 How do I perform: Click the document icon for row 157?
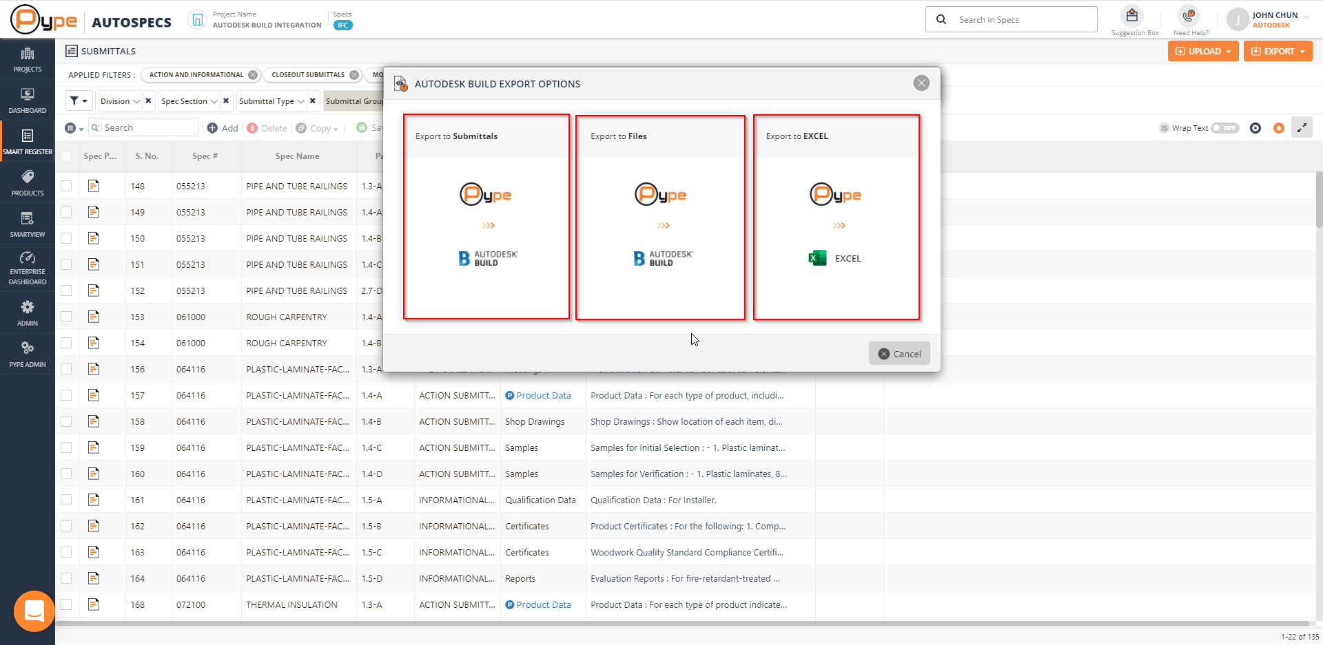click(x=94, y=395)
